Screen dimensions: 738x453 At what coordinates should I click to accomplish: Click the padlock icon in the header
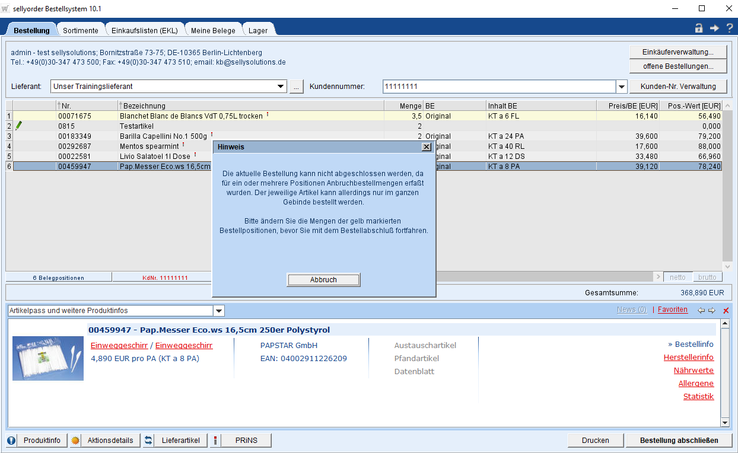[699, 28]
